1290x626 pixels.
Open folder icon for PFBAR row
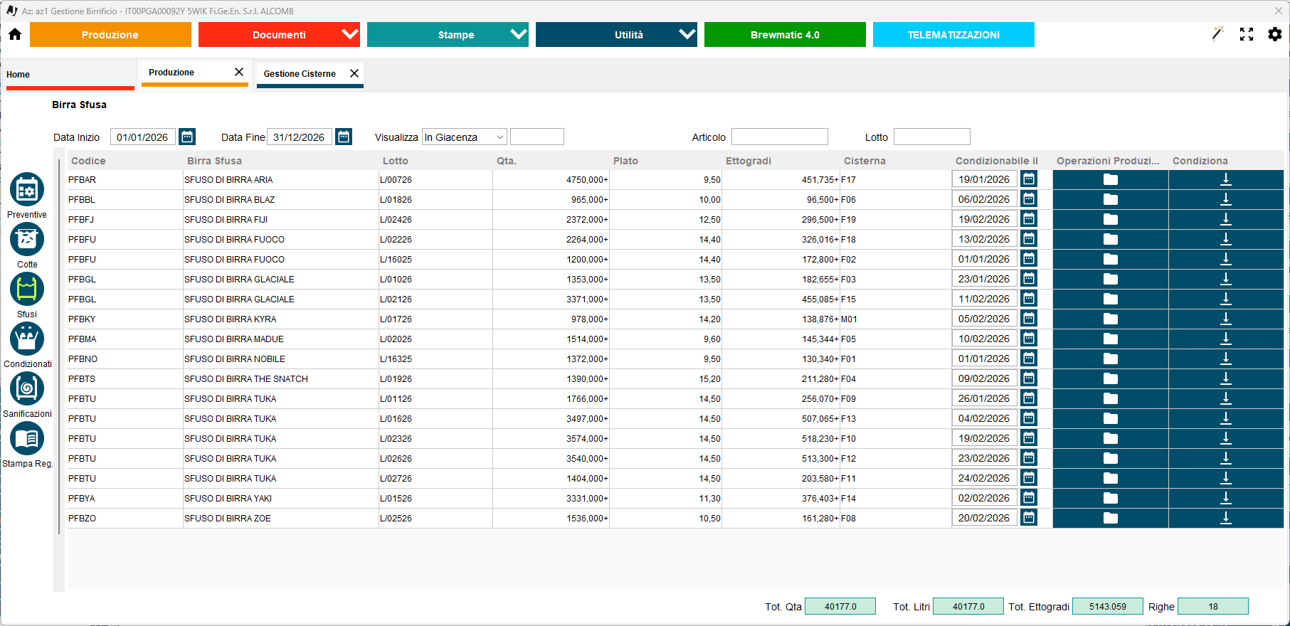point(1110,180)
